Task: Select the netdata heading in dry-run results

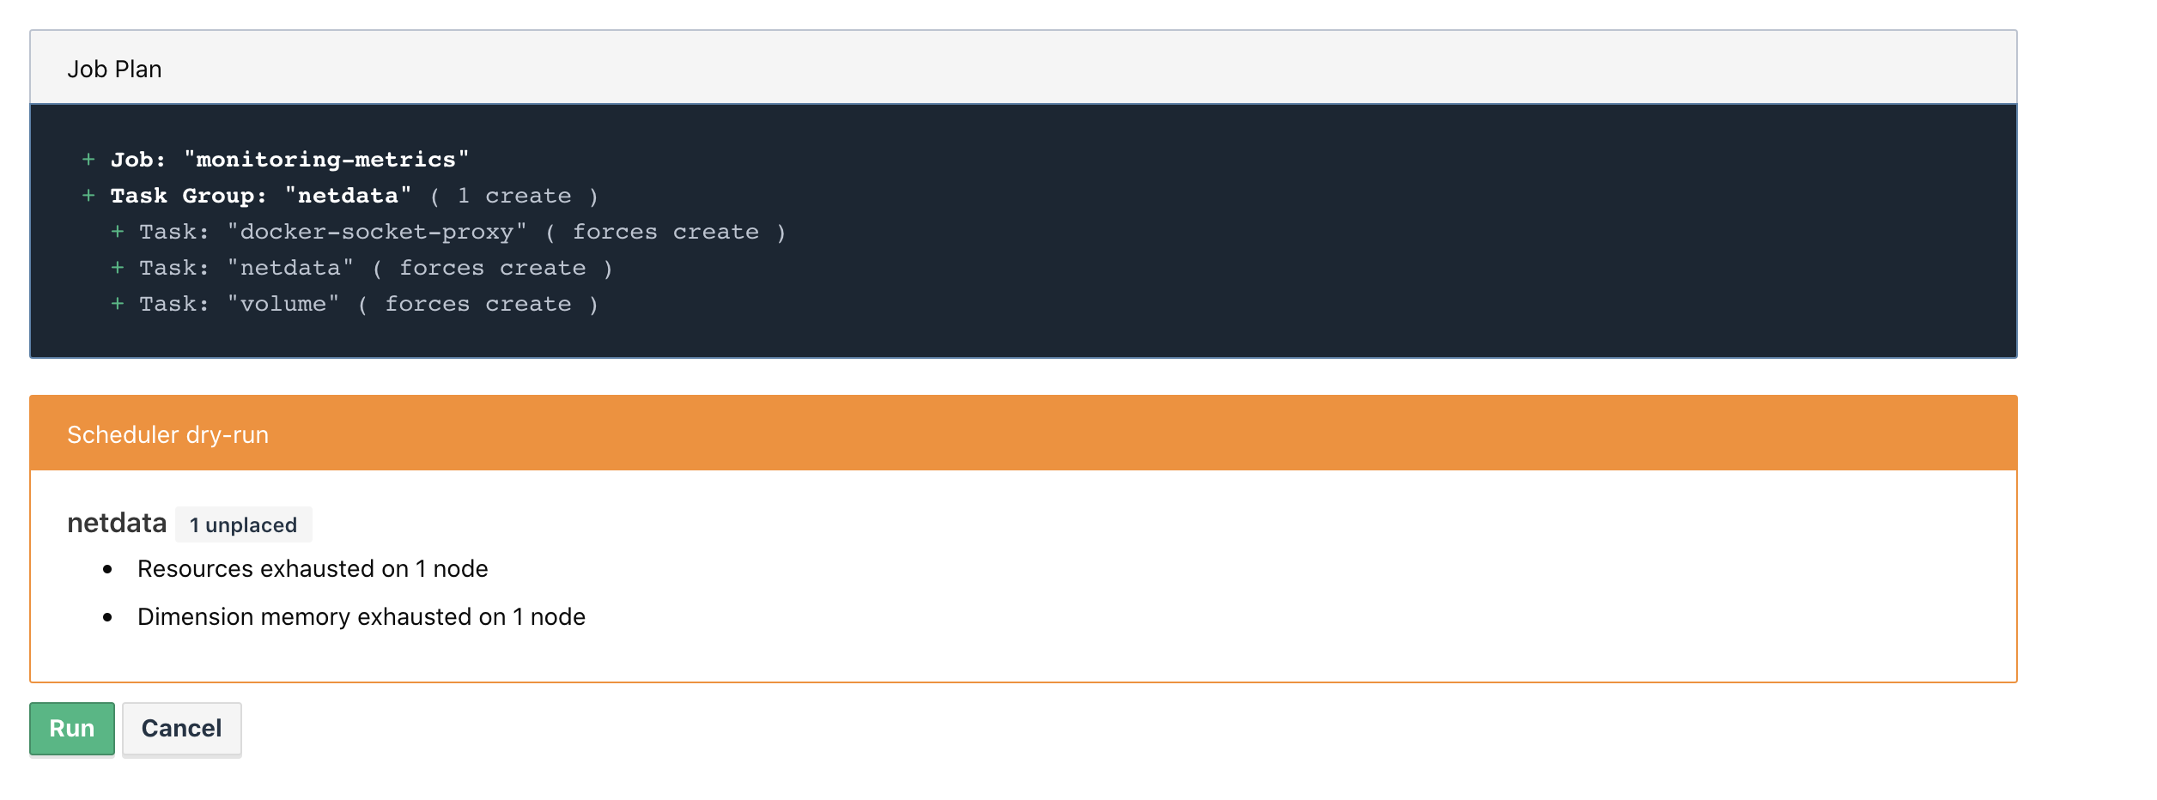Action: tap(116, 522)
